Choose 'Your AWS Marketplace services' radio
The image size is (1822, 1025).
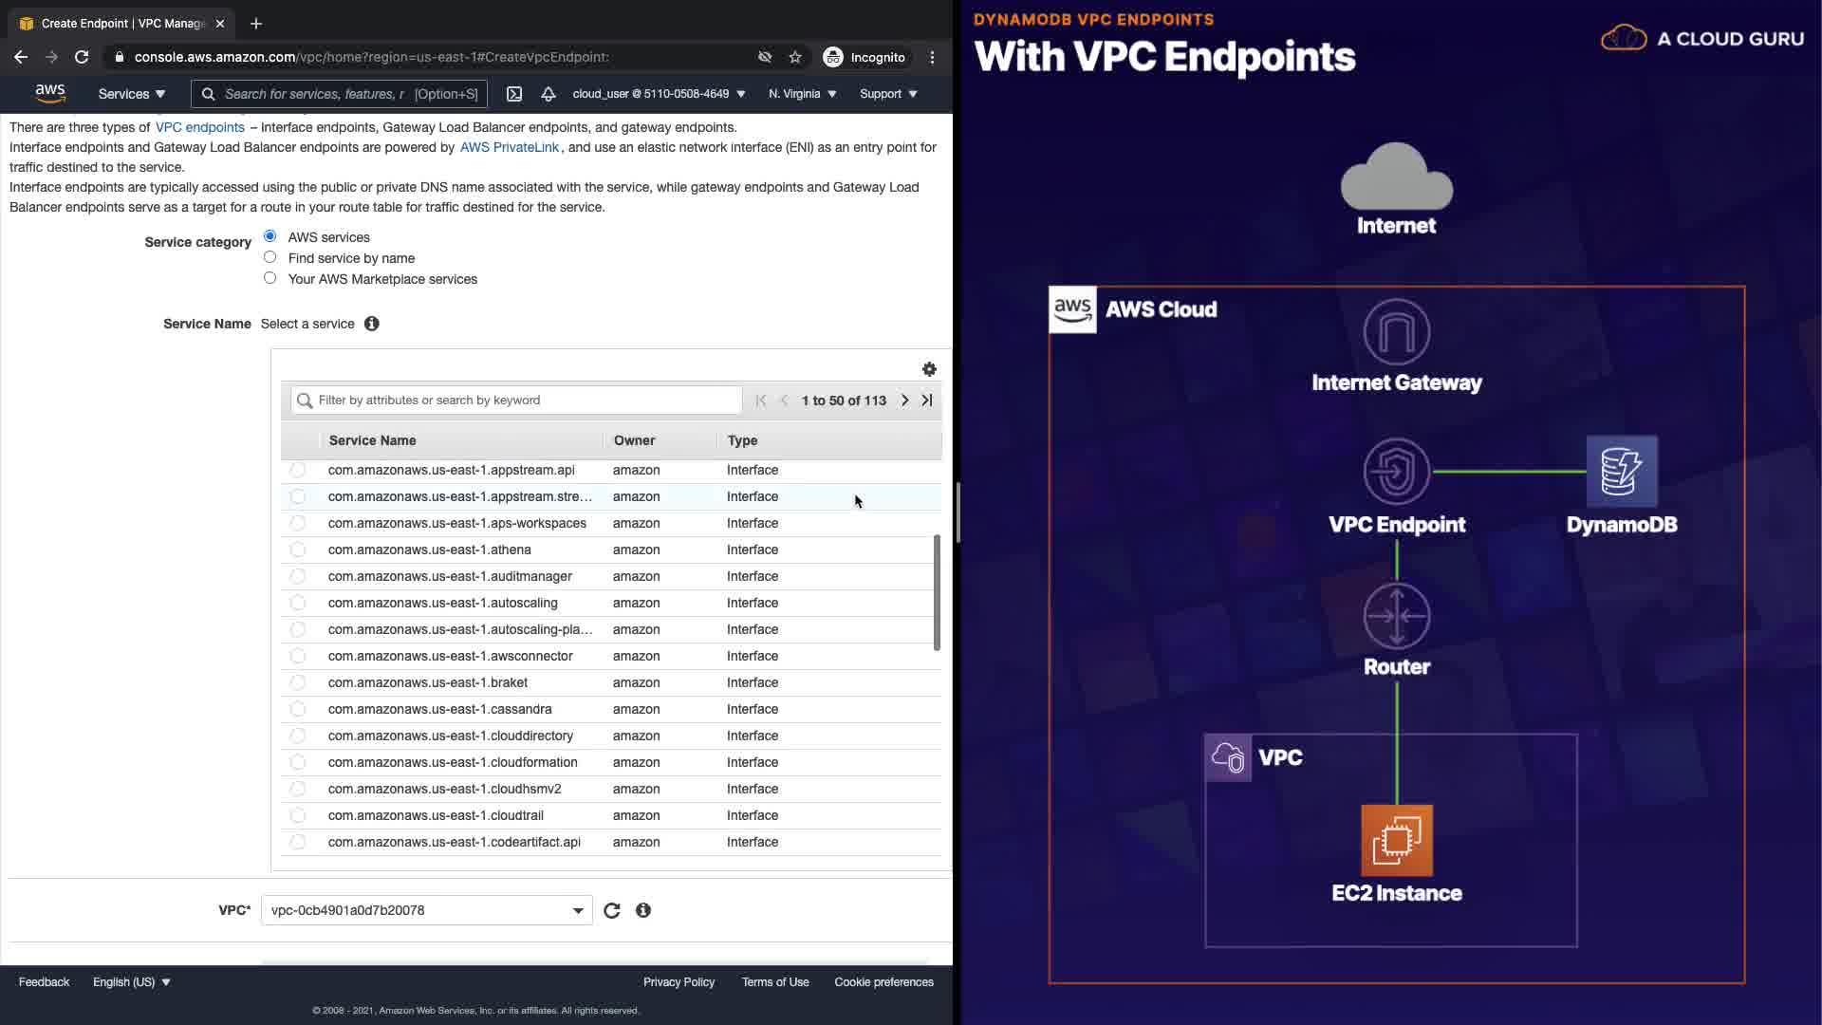(x=270, y=278)
